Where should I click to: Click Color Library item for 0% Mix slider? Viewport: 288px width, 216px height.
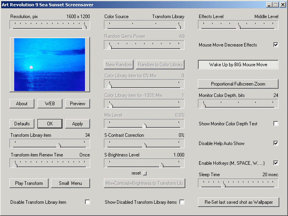144,84
